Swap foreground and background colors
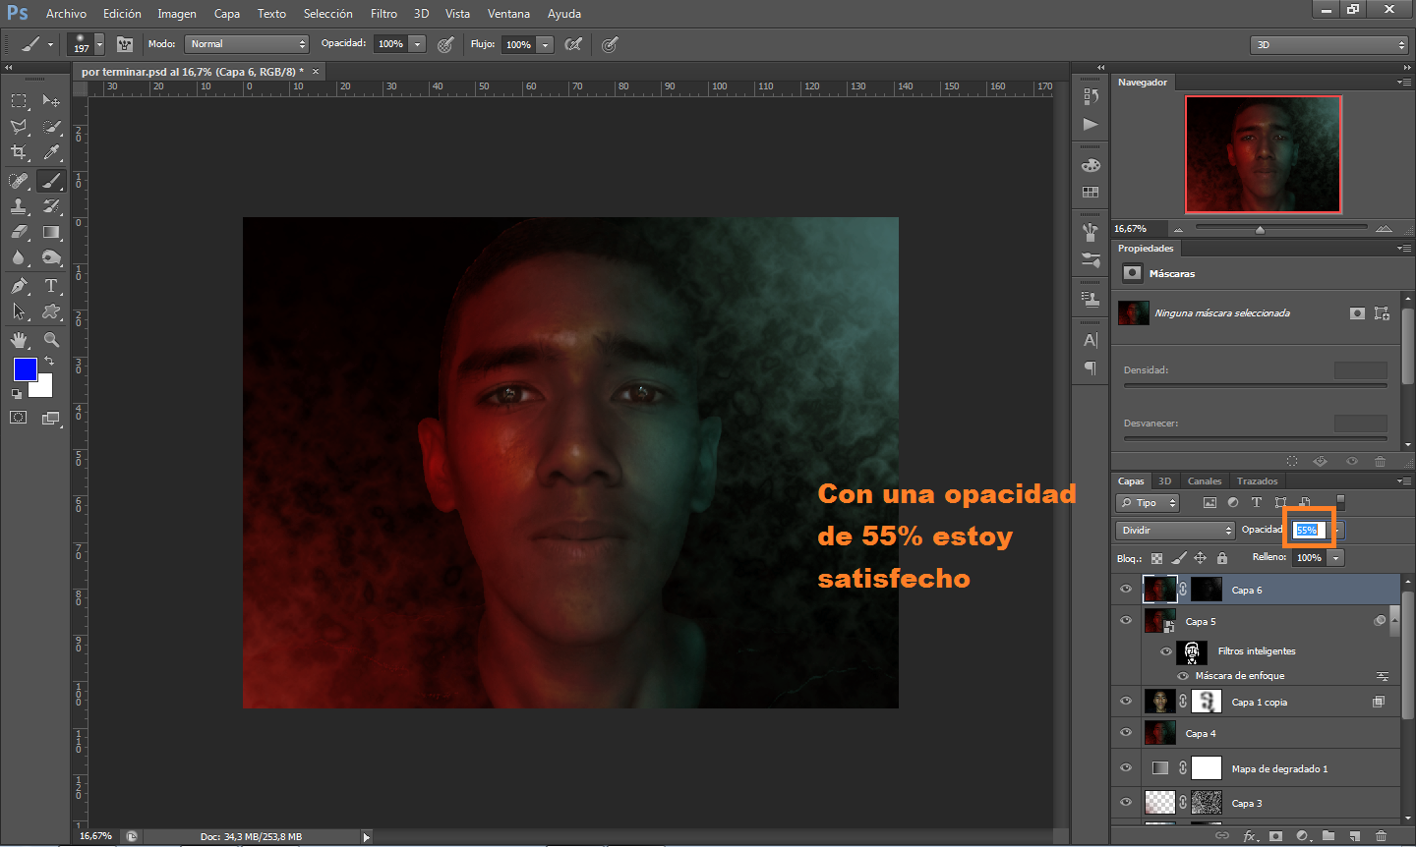Viewport: 1416px width, 847px height. 49,362
